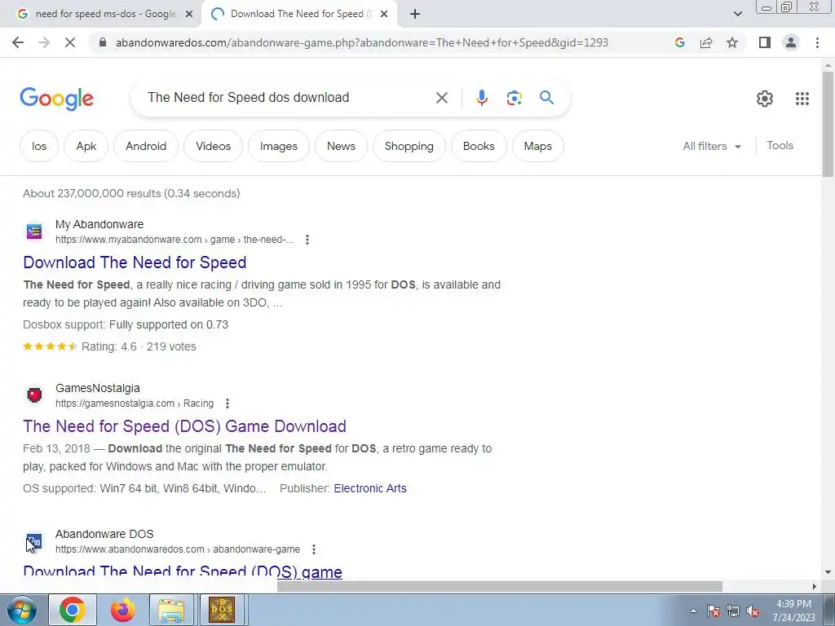Open options for My Abandonware result
835x626 pixels.
coord(307,240)
